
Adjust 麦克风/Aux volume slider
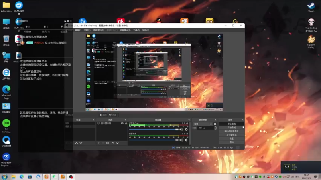click(154, 129)
